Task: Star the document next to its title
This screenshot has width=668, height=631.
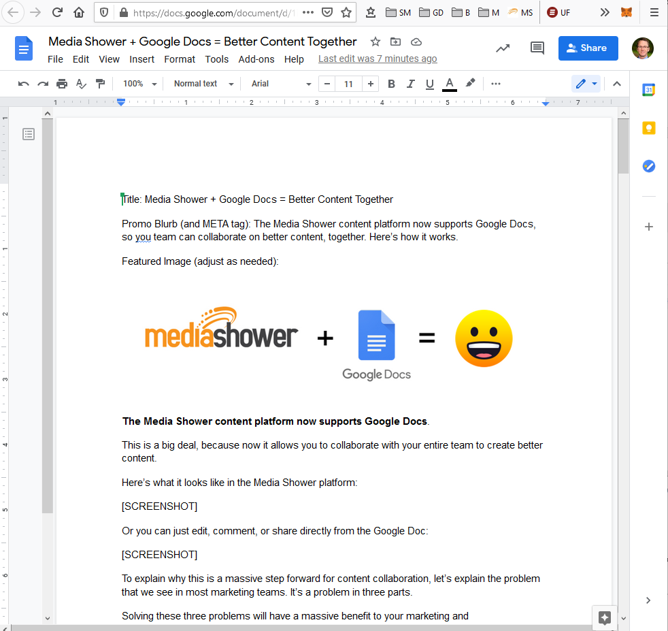Action: (375, 42)
